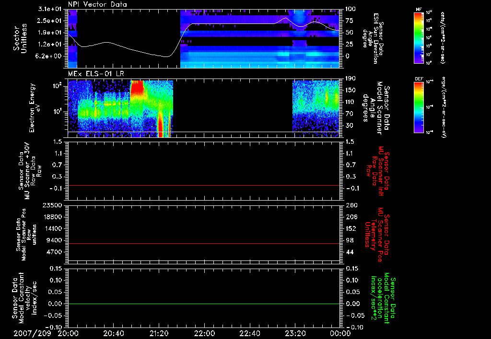The image size is (491, 339).
Task: Click the 'Sector Unitless' axis title
Action: point(20,38)
